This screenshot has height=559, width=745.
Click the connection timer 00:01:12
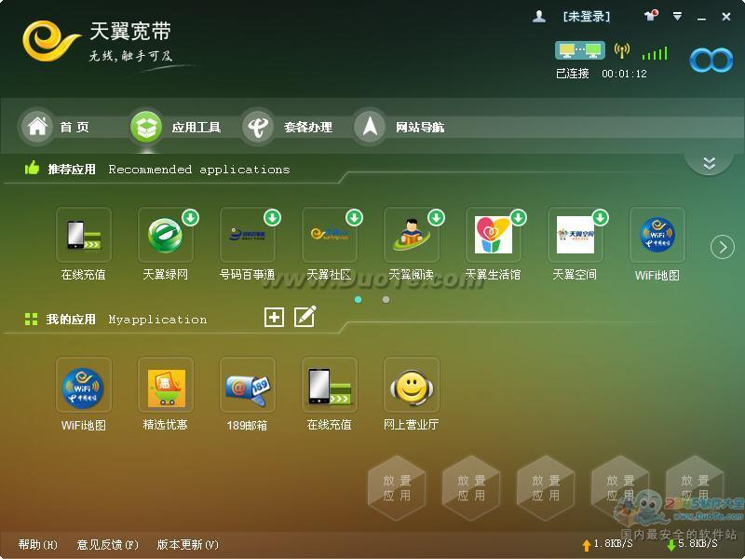coord(624,74)
